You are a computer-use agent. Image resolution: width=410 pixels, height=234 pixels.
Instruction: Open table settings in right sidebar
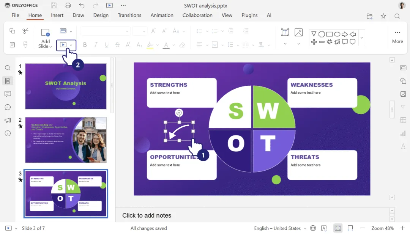(403, 120)
